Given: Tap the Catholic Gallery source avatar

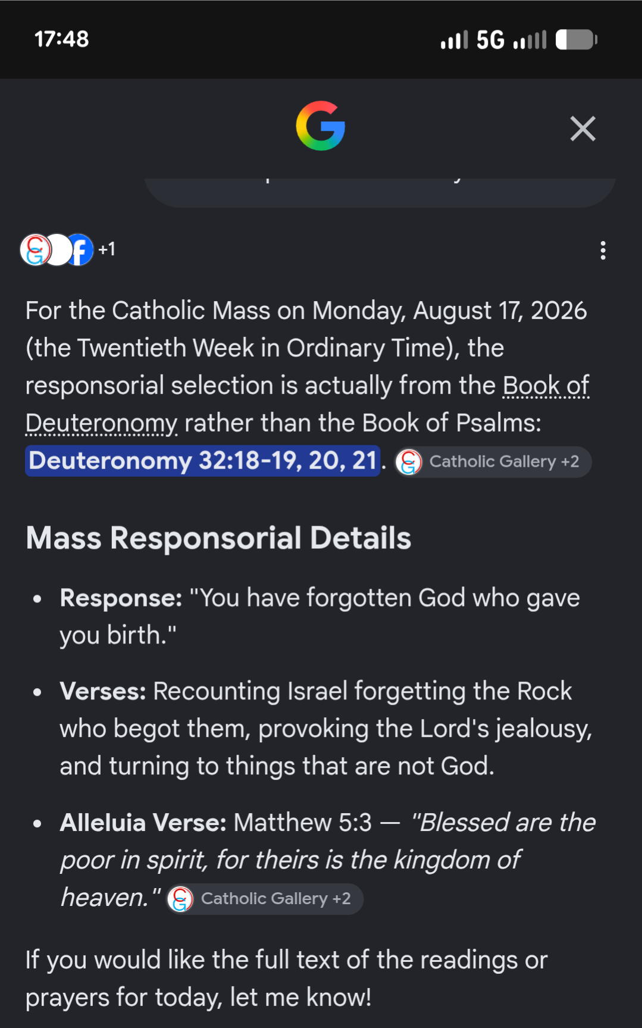Looking at the screenshot, I should [x=35, y=249].
